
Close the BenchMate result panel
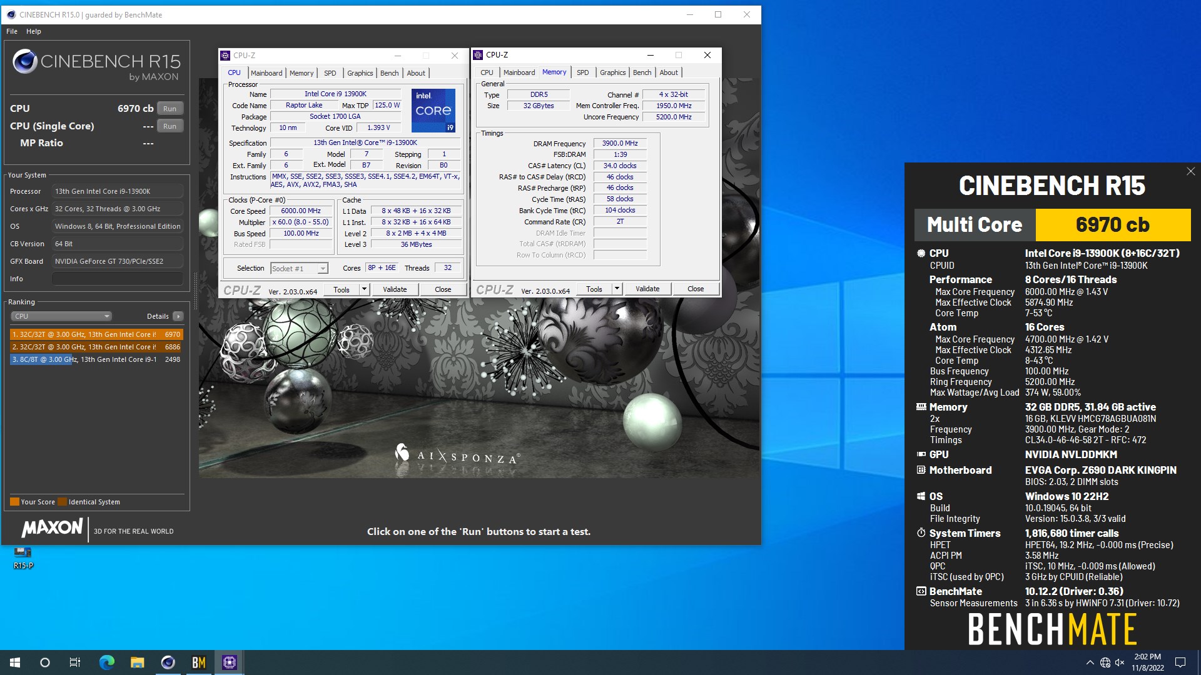1190,171
